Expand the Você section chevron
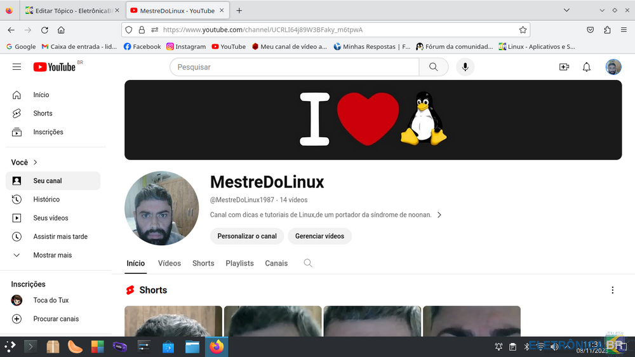Viewport: 635px width, 357px height. tap(36, 163)
